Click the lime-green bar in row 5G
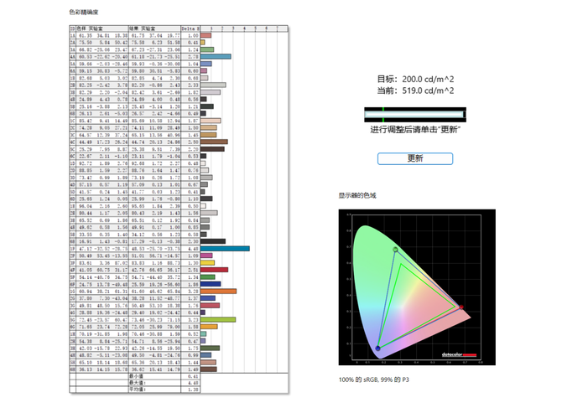562x413 pixels. (218, 319)
